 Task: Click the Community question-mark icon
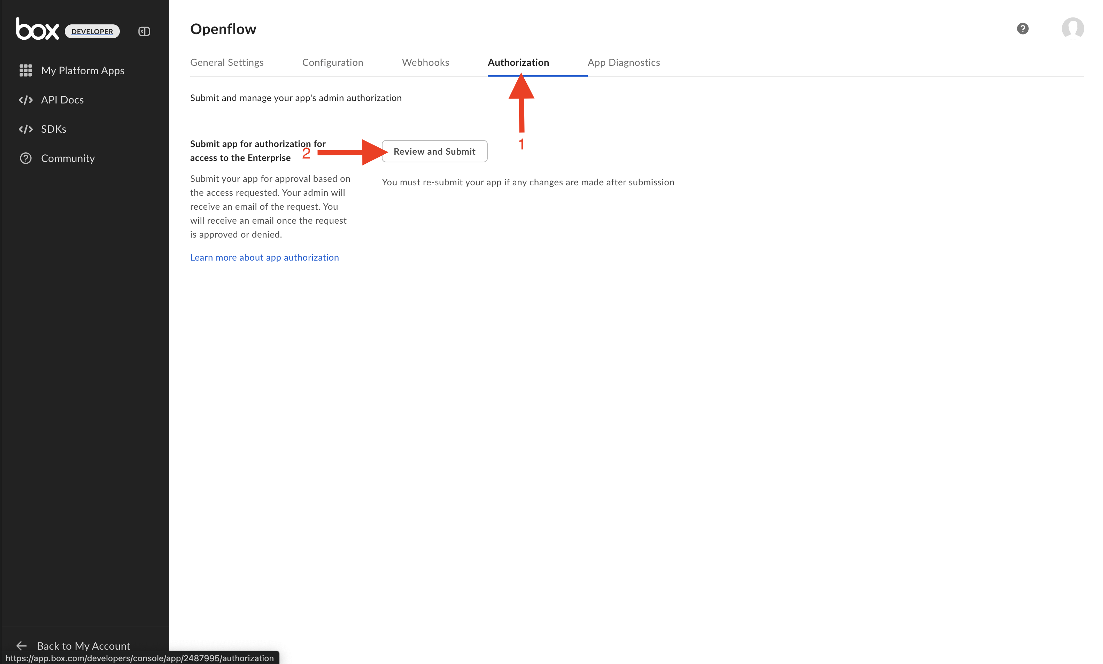[x=25, y=159]
